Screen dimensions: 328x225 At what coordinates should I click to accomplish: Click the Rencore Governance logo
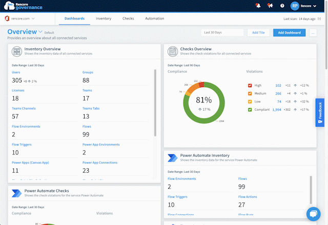tap(23, 6)
